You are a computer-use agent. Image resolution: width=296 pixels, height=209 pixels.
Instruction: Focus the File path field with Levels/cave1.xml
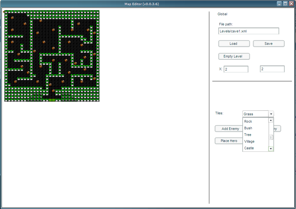pos(248,31)
